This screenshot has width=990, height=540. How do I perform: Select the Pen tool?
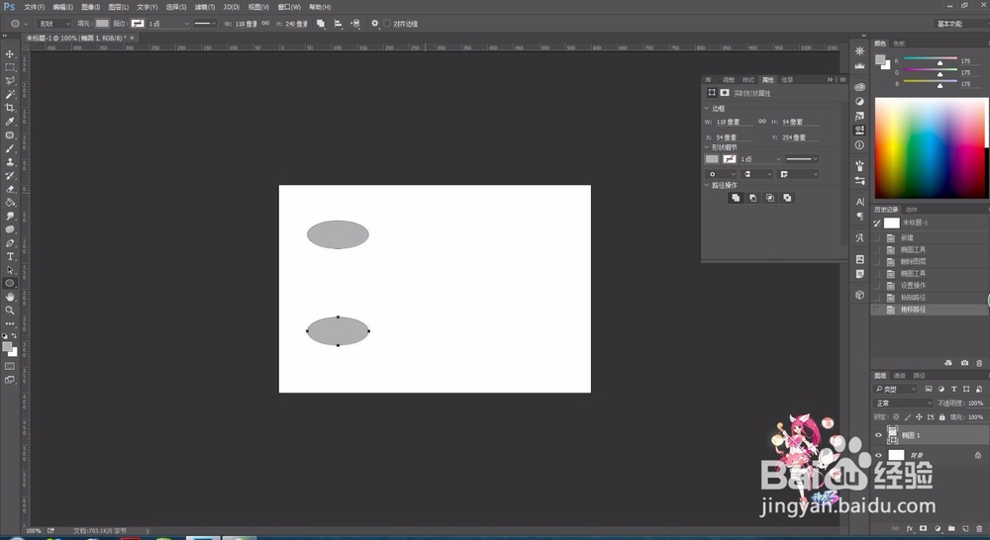pos(10,243)
